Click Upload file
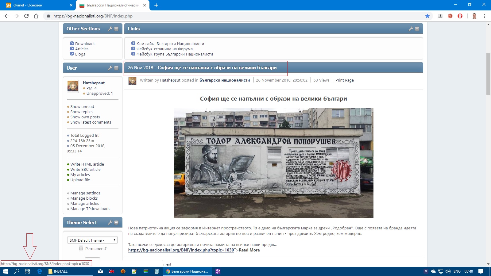491x276 pixels. 80,180
